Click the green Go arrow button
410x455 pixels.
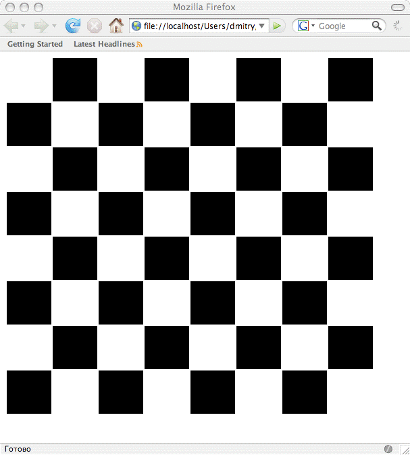point(277,26)
